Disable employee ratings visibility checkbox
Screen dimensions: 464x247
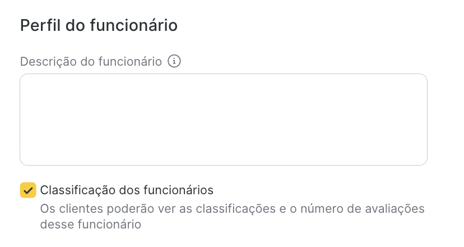[x=28, y=190]
